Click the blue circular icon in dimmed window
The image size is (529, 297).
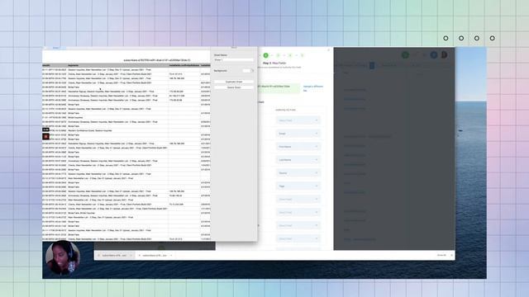[434, 55]
